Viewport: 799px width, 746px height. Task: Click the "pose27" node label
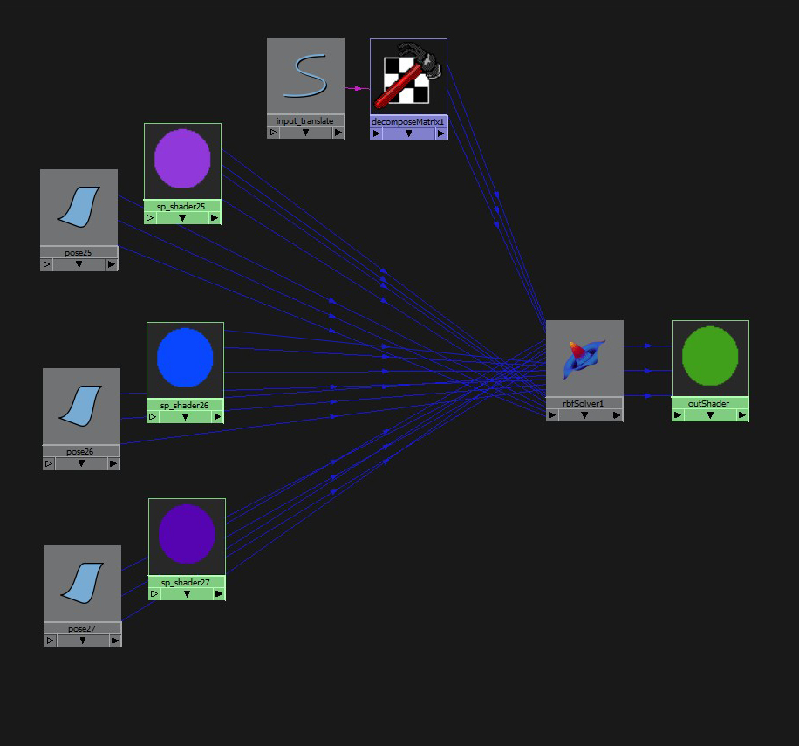point(81,629)
